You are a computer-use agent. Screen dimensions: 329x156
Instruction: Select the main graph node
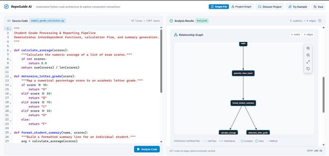[243, 44]
